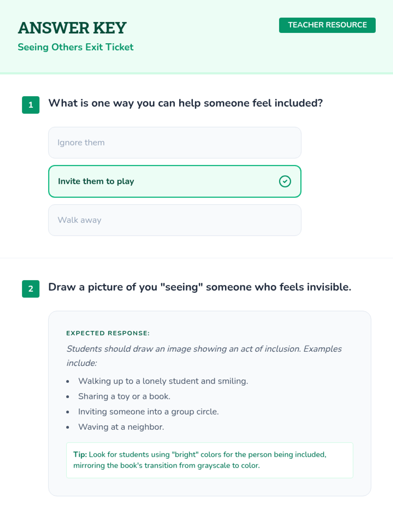The width and height of the screenshot is (393, 524).
Task: Click the Seeing Others Exit Ticket subtitle
Action: (x=76, y=47)
